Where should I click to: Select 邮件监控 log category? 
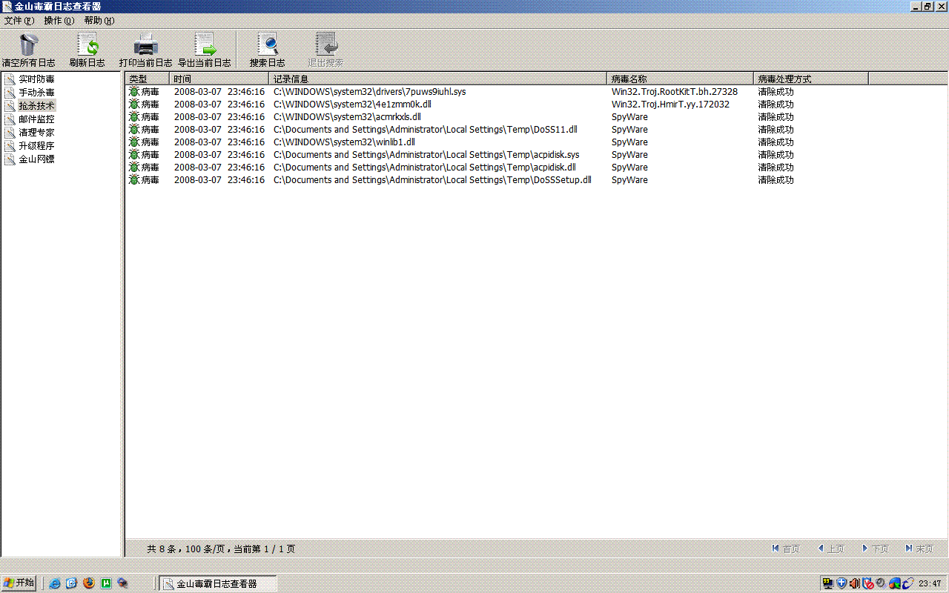[36, 119]
